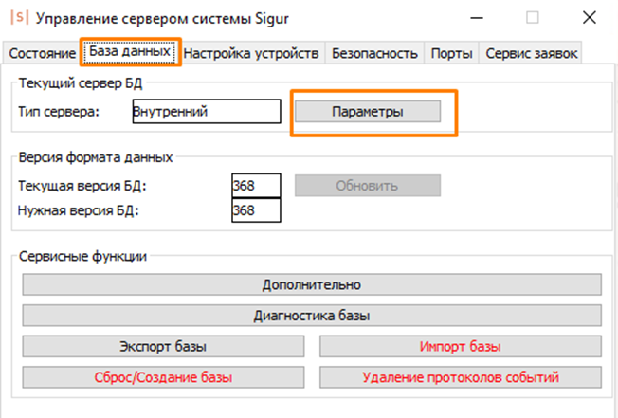Select the Нужная версия БД field
The height and width of the screenshot is (418, 618).
(256, 210)
